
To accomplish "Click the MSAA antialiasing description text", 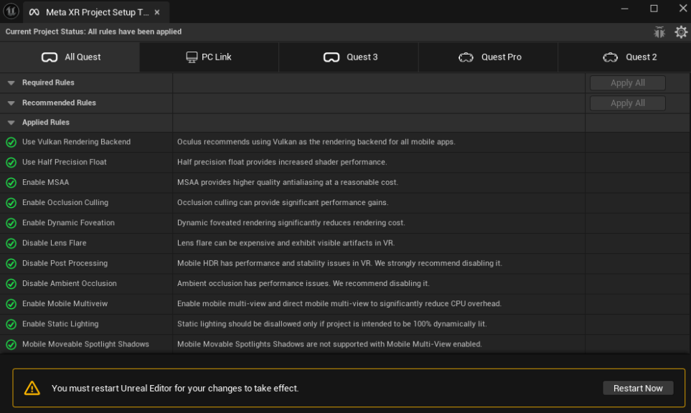I will coord(287,182).
